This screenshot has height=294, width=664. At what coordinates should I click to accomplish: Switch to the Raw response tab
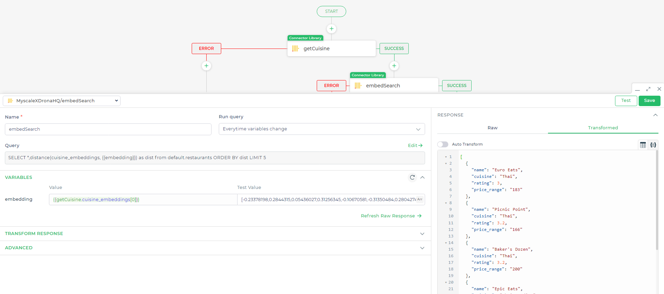pos(492,128)
